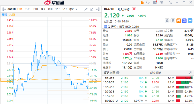Toggle the blue 分时 line legend
194x104 pixels.
coord(4,14)
